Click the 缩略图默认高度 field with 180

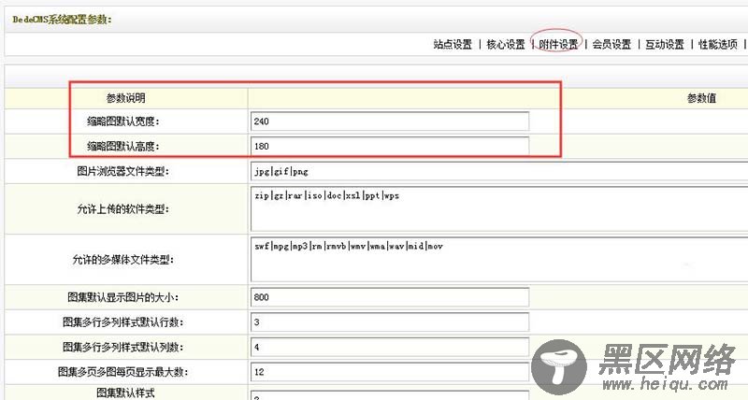point(389,146)
